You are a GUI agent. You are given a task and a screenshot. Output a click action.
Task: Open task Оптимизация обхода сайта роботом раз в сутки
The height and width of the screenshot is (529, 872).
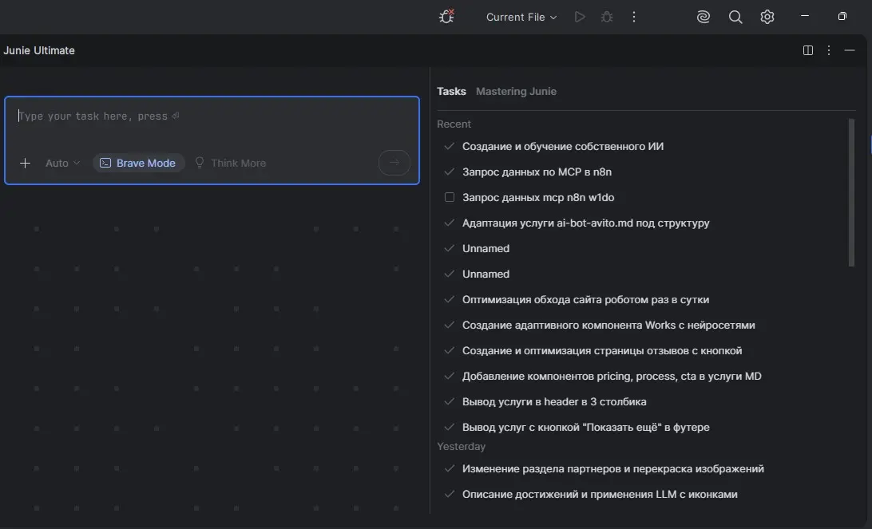[x=585, y=299]
